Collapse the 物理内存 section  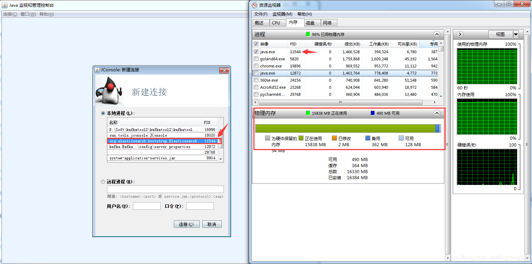[x=437, y=113]
